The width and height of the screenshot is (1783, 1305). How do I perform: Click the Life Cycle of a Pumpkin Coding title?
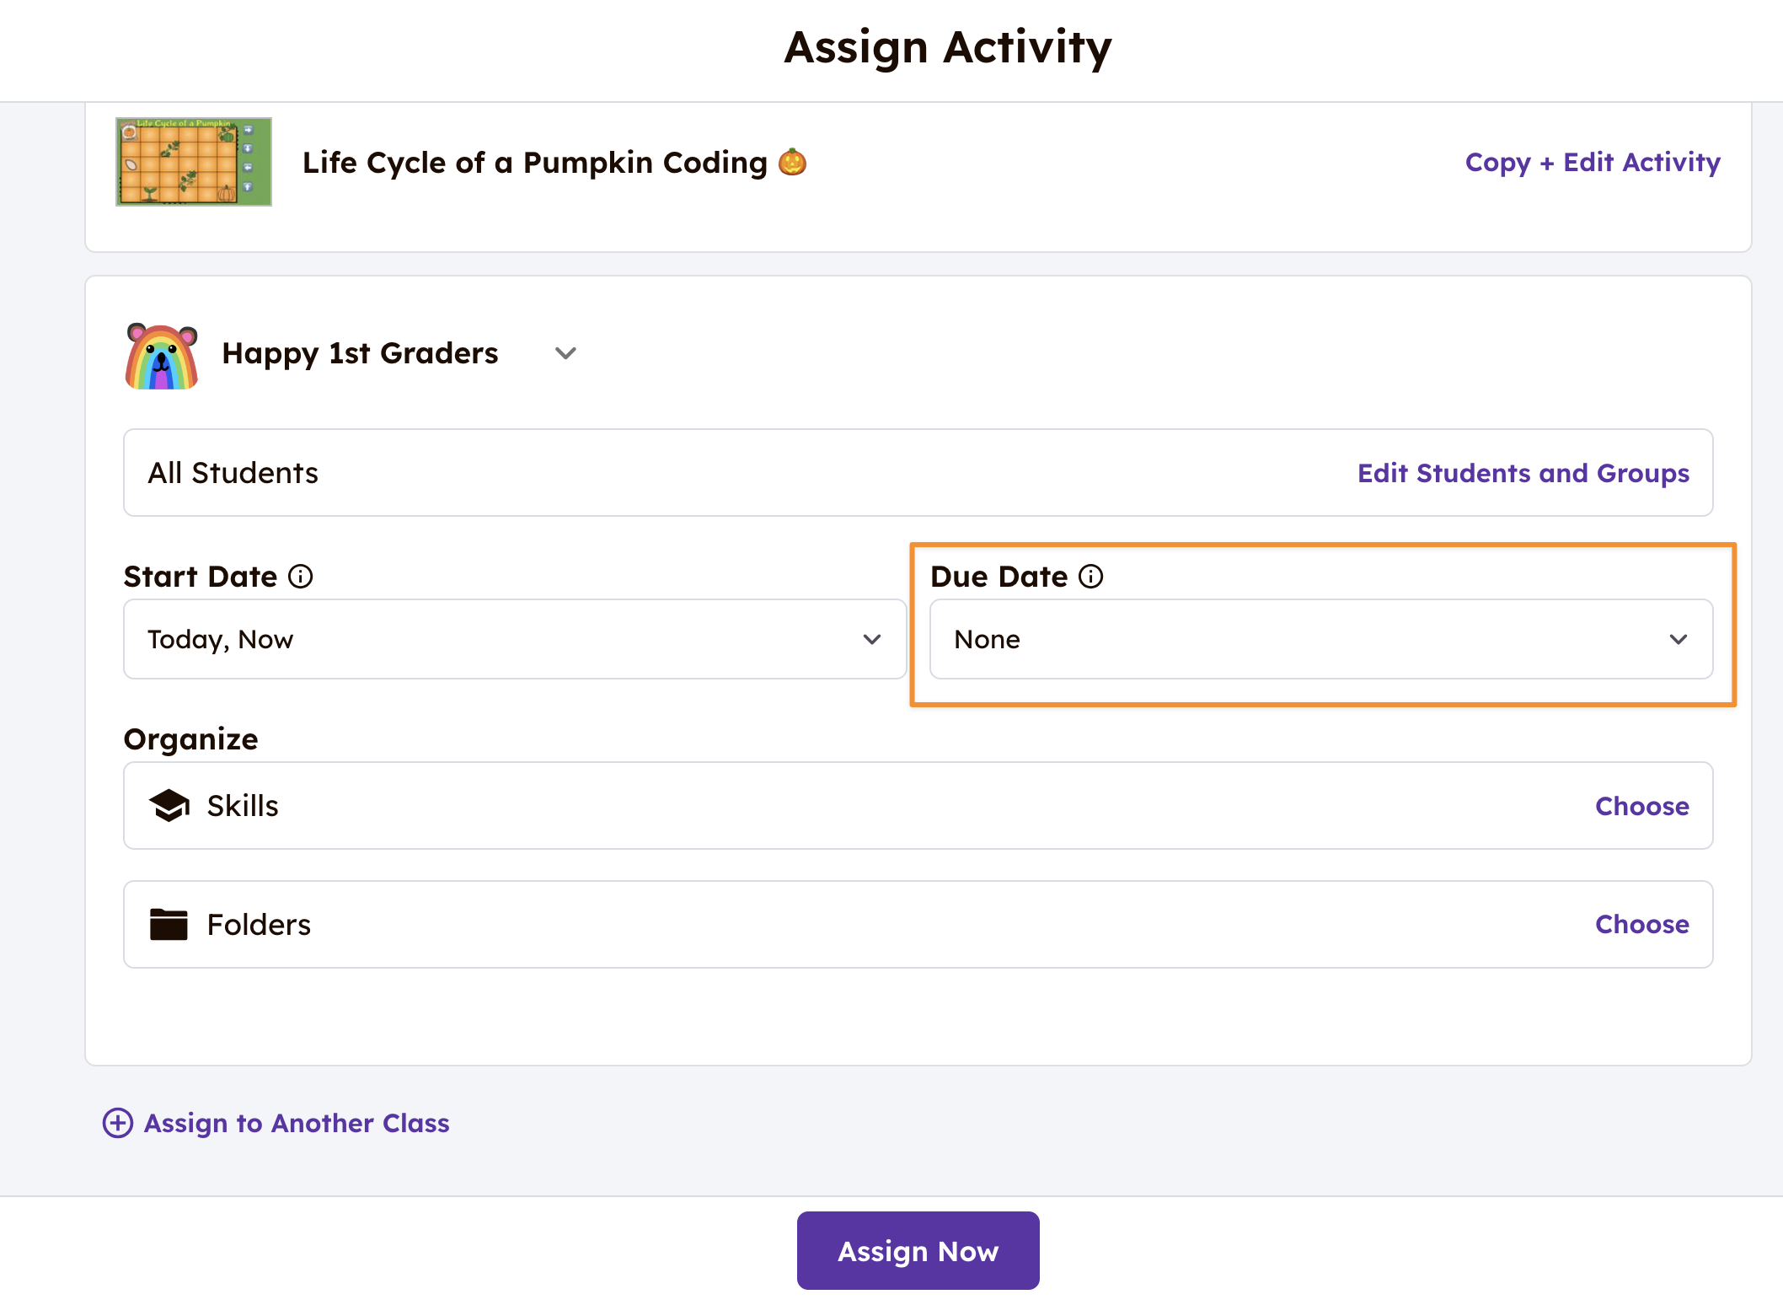coord(534,162)
